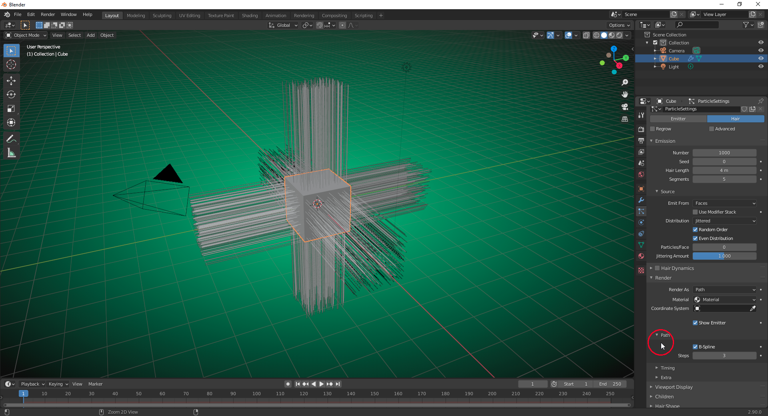Click the play animation button
Viewport: 768px width, 416px height.
(321, 384)
